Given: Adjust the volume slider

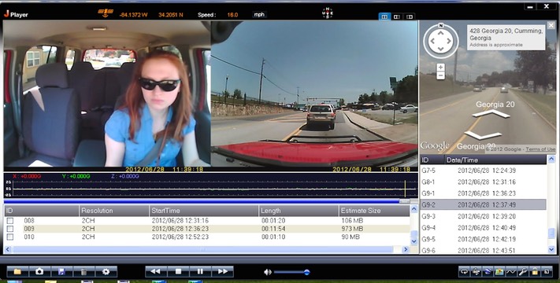Looking at the screenshot, I should (291, 272).
